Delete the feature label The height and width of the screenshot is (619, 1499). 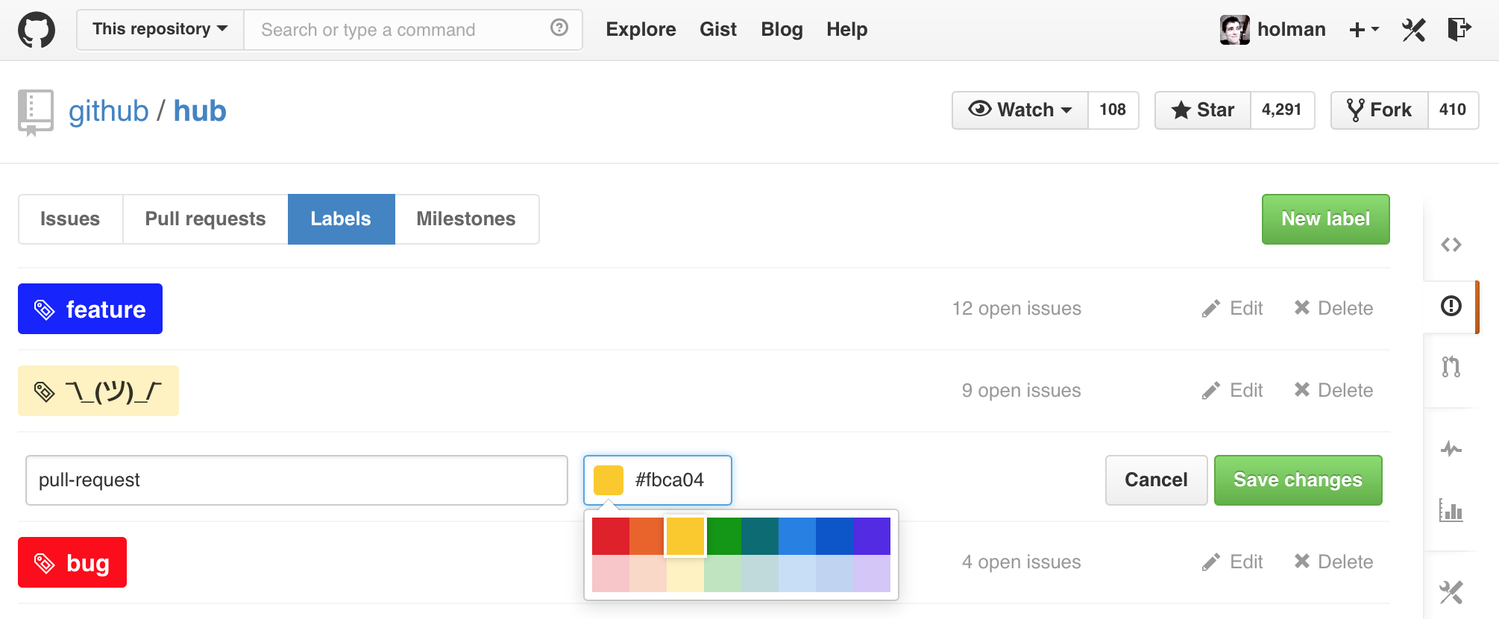click(x=1333, y=309)
